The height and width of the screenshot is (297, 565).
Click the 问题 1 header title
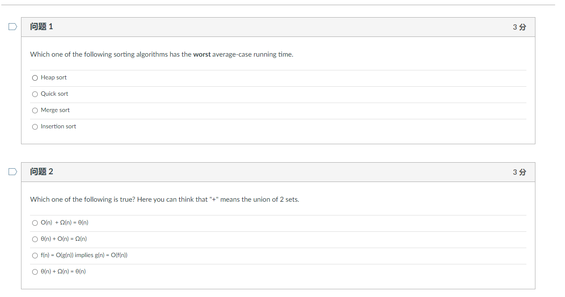pyautogui.click(x=42, y=27)
